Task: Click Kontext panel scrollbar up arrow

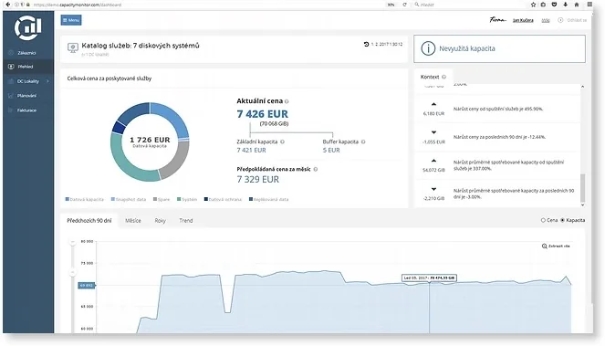Action: point(582,87)
